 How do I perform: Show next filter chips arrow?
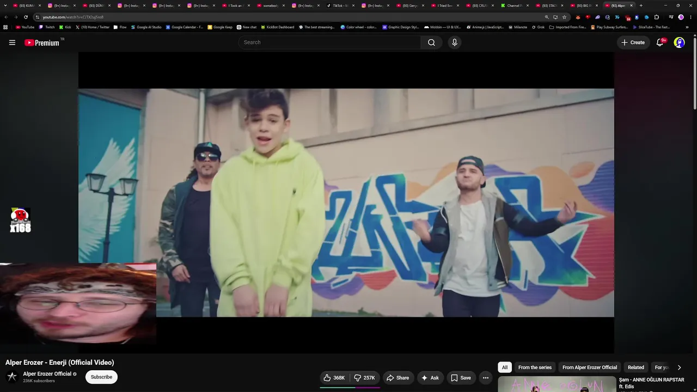[x=679, y=367]
